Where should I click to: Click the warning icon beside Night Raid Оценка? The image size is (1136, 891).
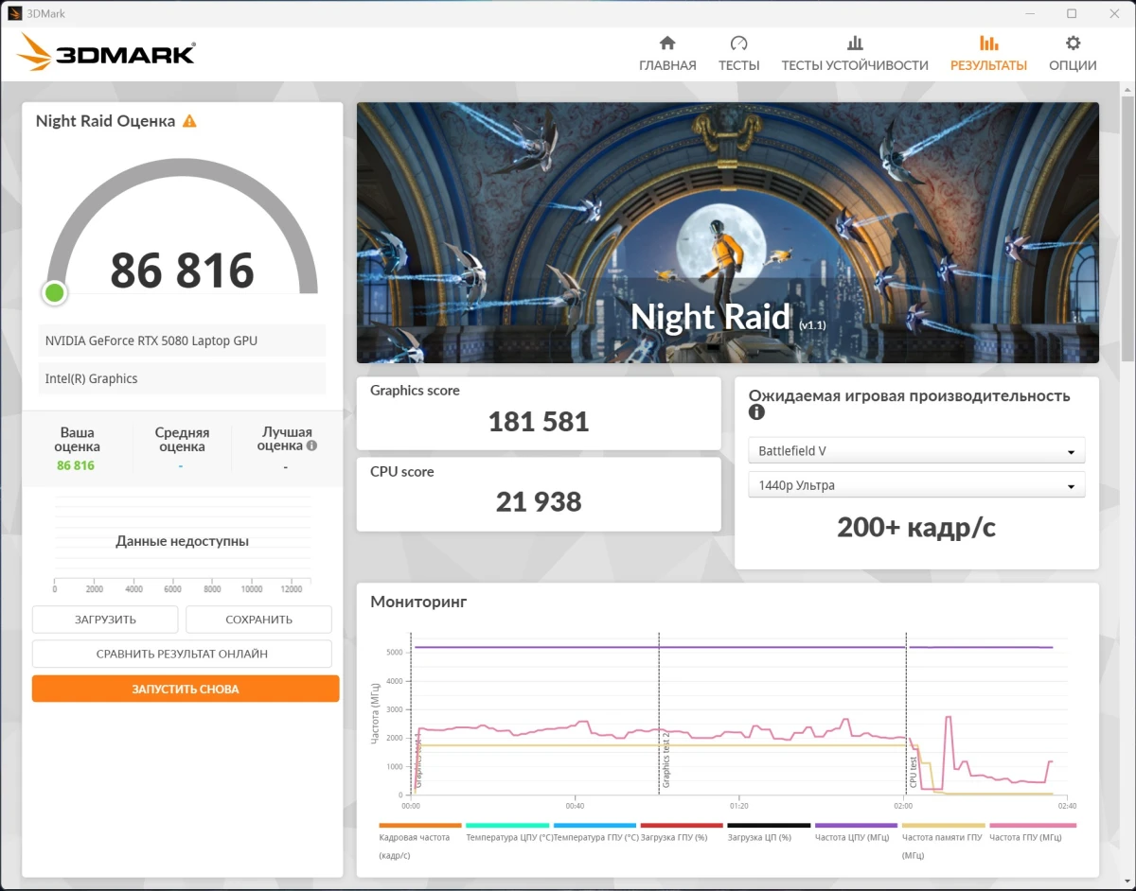click(x=189, y=121)
